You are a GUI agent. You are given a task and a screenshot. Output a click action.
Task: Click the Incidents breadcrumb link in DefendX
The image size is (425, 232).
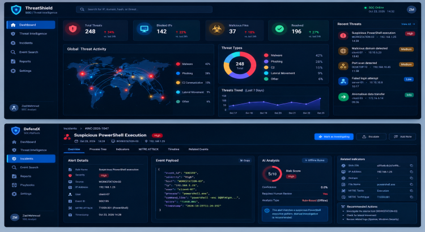click(70, 128)
